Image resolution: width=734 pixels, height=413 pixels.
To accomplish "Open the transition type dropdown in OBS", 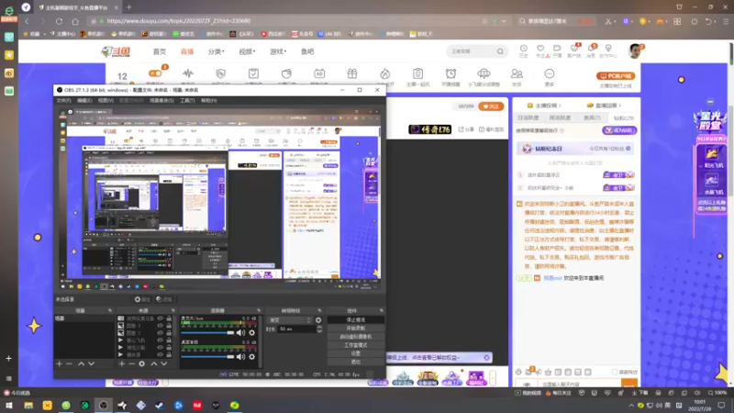I will [x=290, y=320].
